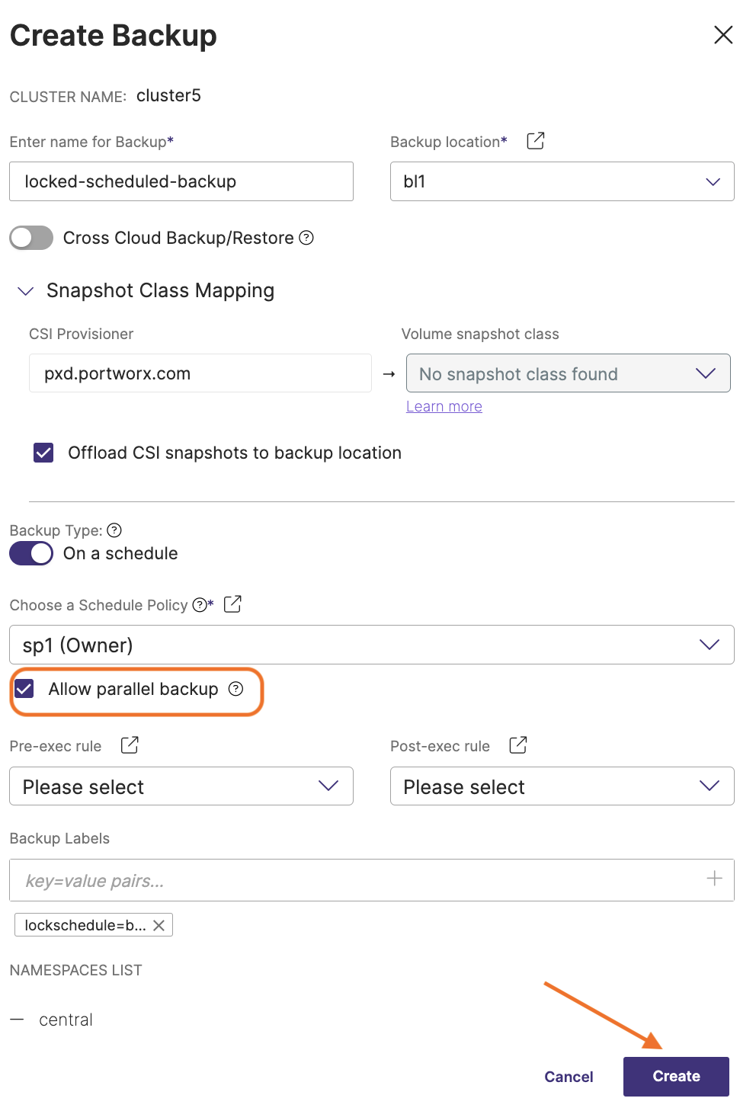Enable Cross Cloud Backup/Restore toggle

[x=31, y=238]
